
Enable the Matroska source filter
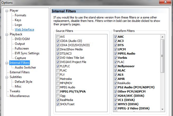click(x=58, y=79)
